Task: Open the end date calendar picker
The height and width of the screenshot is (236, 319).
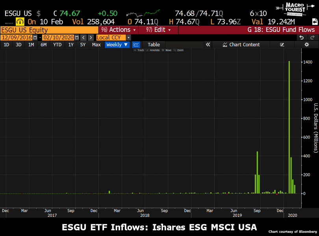Action: coord(77,38)
